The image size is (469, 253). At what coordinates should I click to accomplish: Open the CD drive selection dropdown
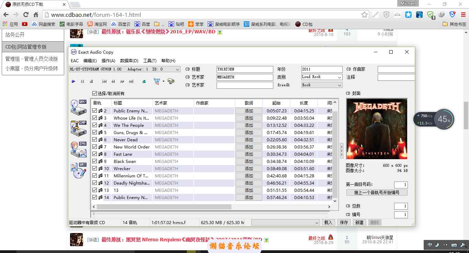(x=178, y=69)
